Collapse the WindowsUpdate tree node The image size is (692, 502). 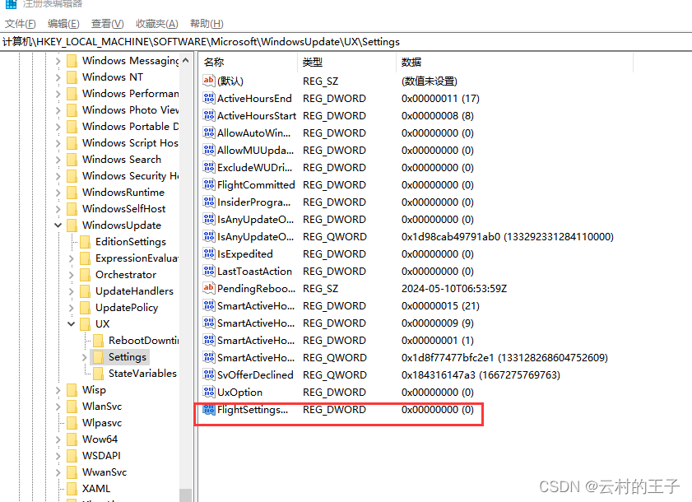[x=58, y=225]
